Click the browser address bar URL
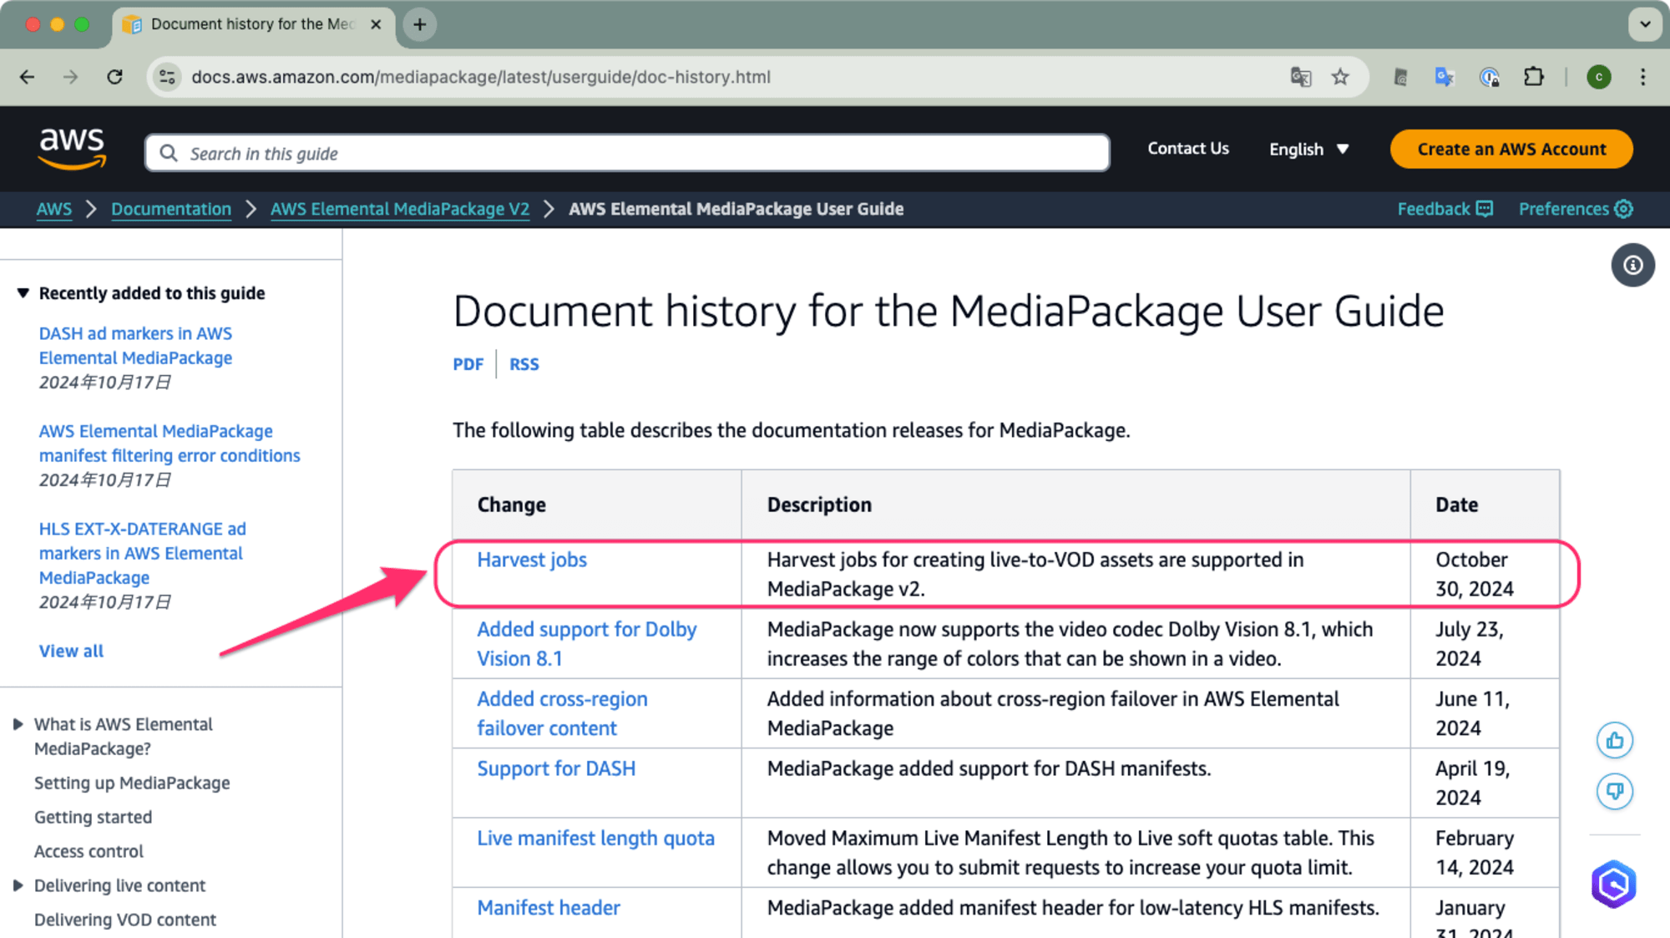Viewport: 1670px width, 938px height. click(x=480, y=77)
